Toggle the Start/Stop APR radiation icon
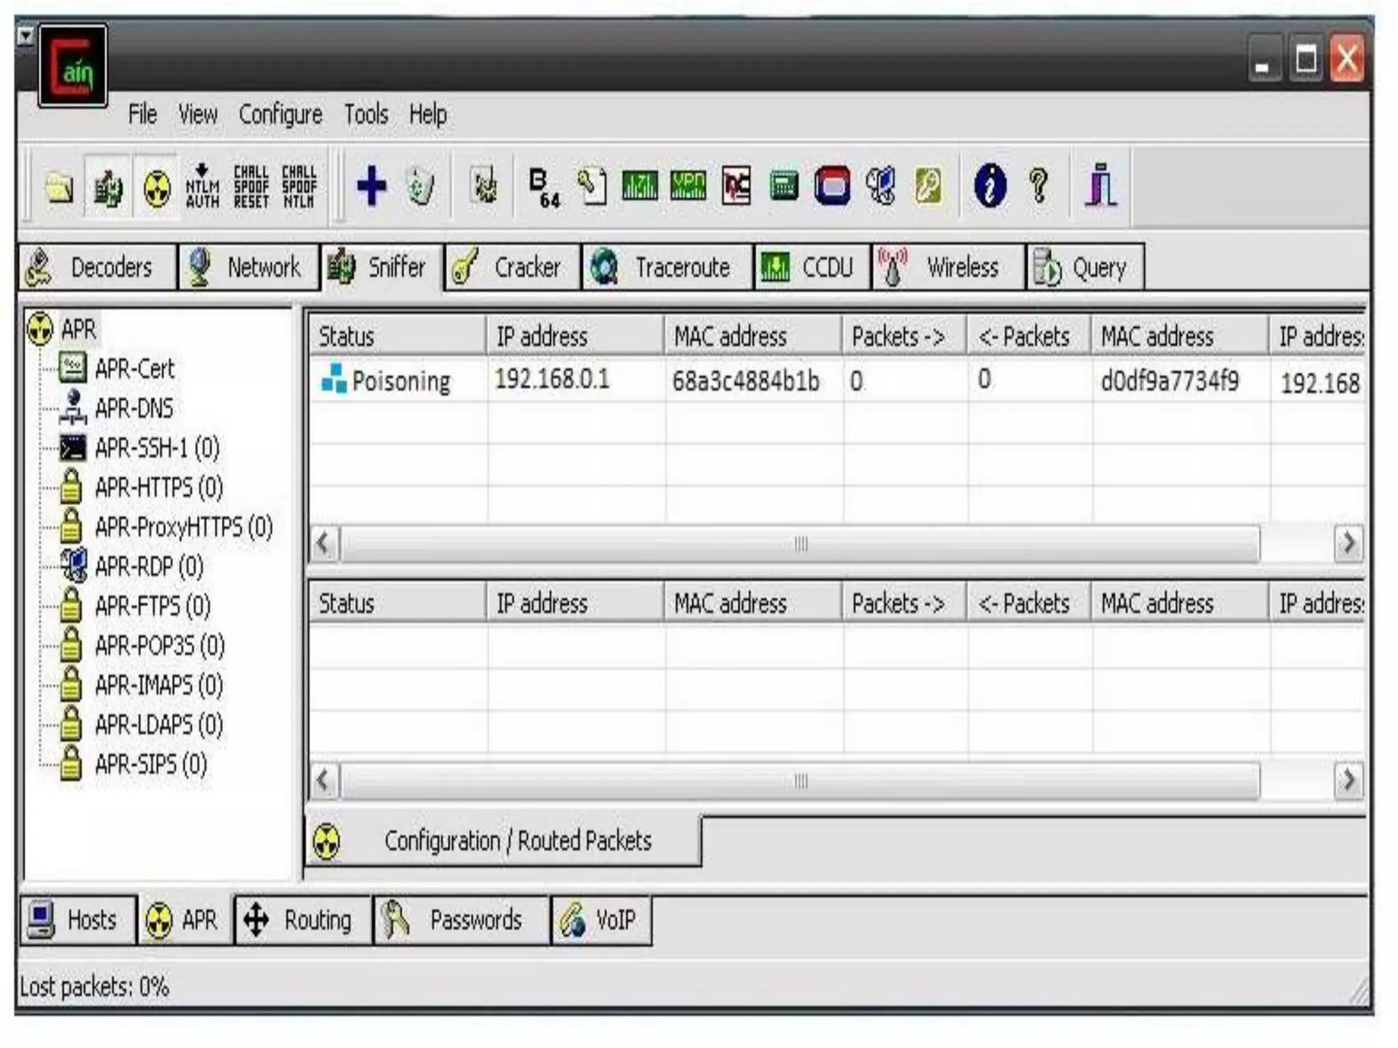The height and width of the screenshot is (1048, 1398). [x=156, y=187]
